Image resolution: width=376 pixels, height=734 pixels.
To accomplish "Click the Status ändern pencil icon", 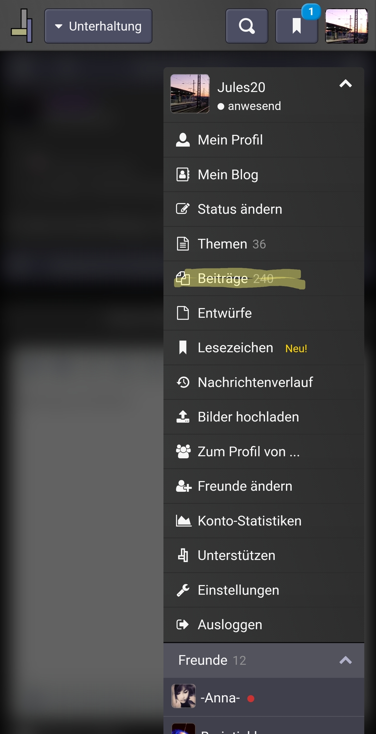I will point(183,209).
